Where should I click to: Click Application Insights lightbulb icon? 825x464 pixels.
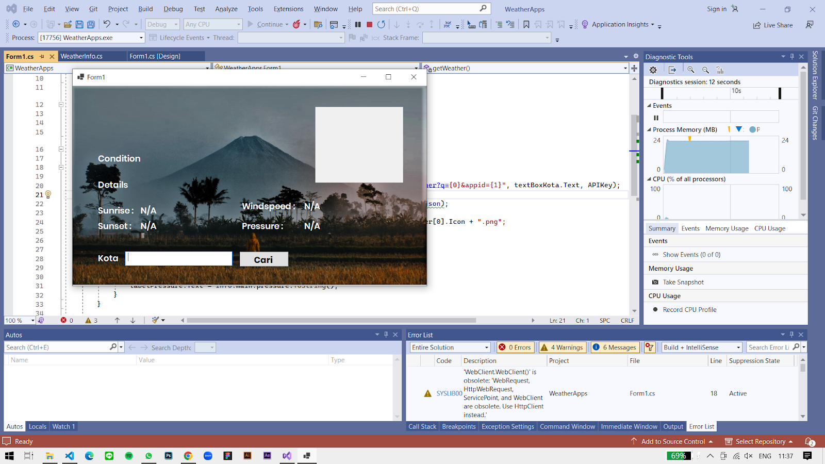coord(585,24)
